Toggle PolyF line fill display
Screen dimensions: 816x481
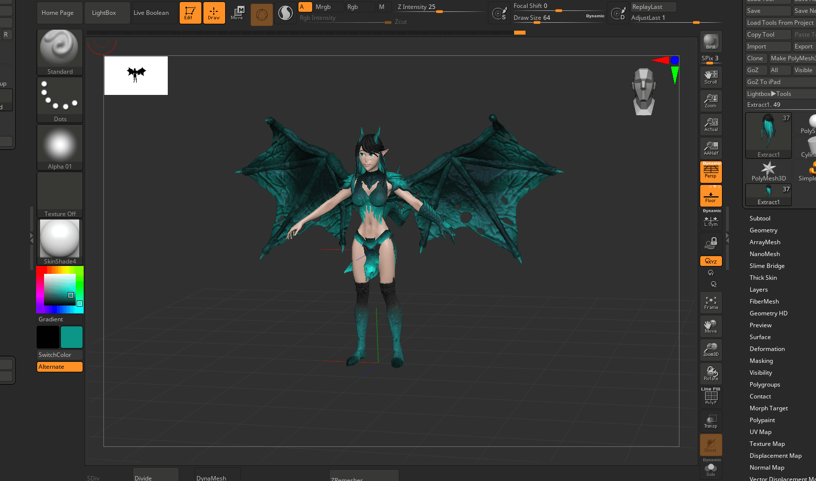pyautogui.click(x=711, y=397)
